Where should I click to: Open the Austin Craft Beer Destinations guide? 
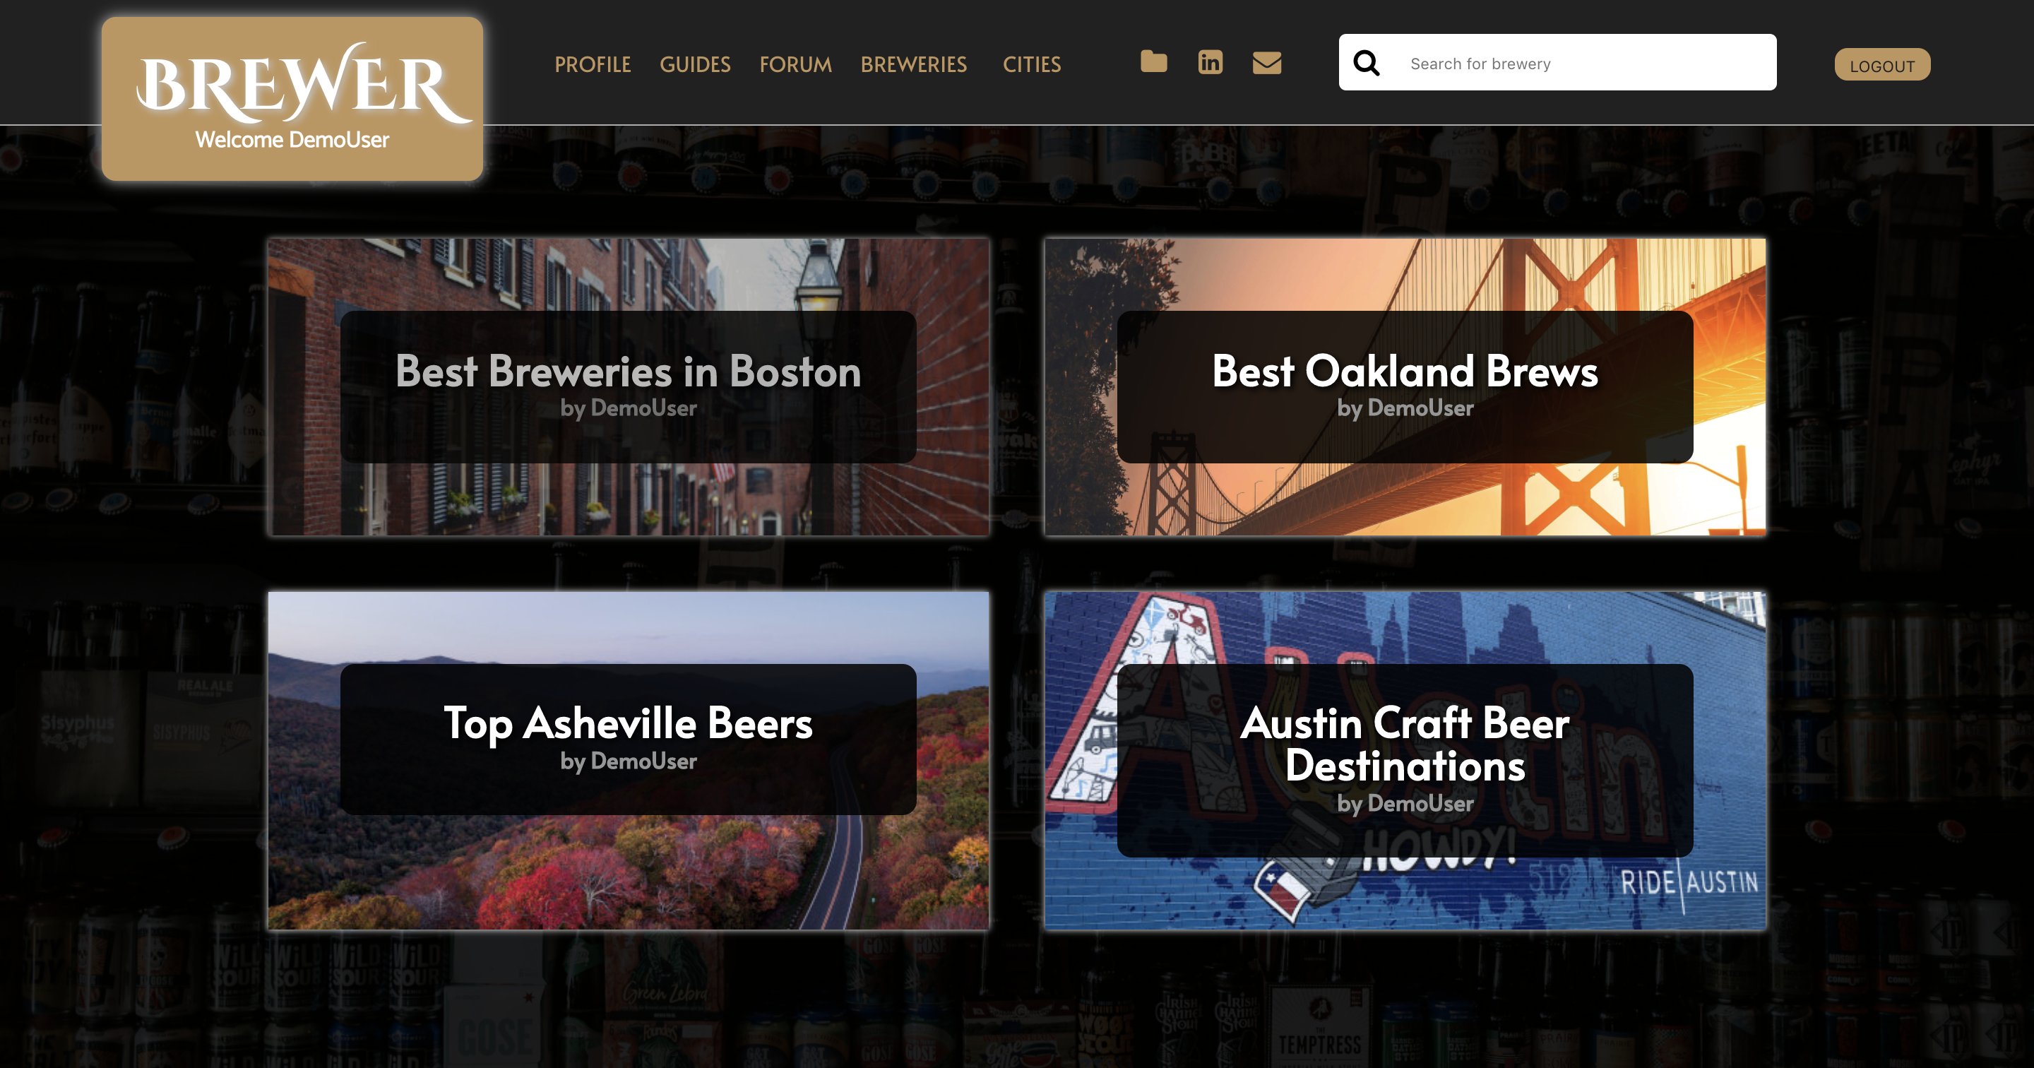tap(1405, 742)
